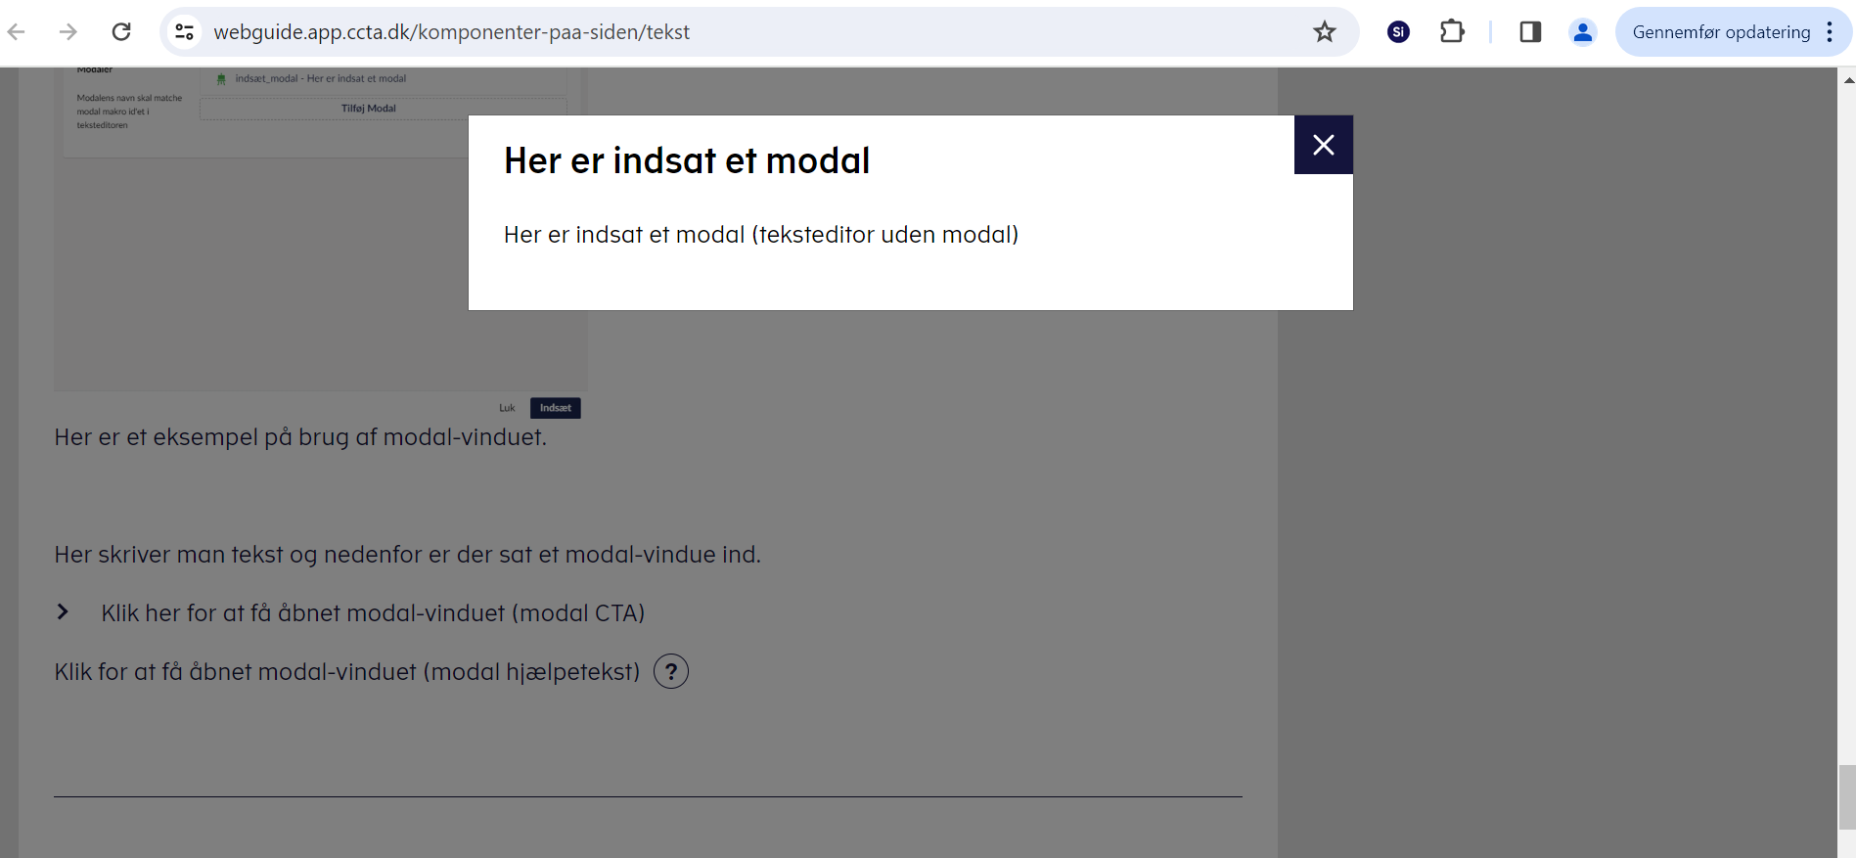
Task: Go back to the previous page
Action: [17, 32]
